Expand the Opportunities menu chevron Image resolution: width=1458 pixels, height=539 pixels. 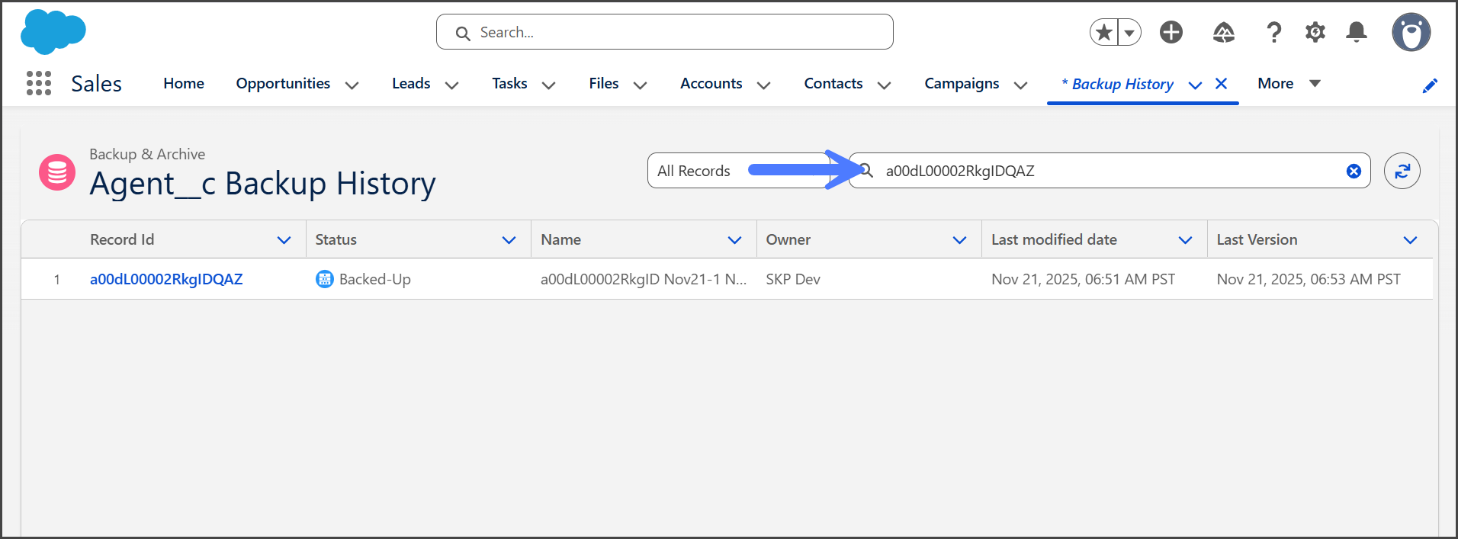click(352, 85)
